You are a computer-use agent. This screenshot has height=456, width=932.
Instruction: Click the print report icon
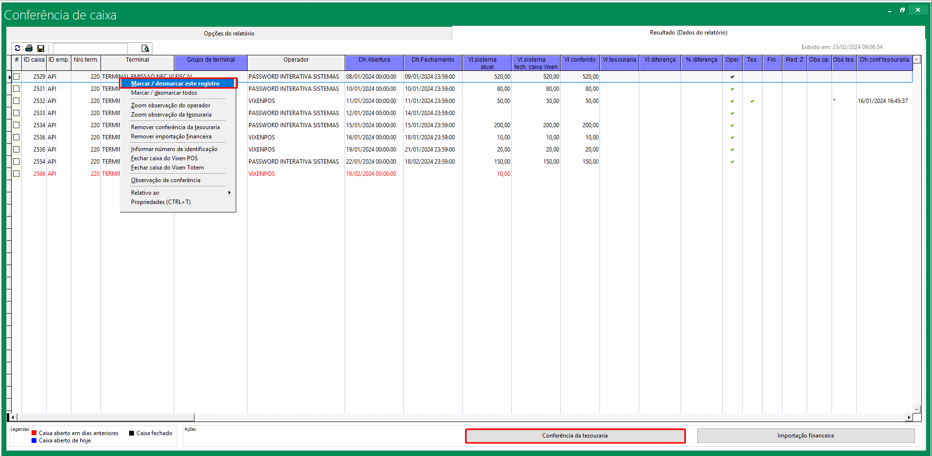29,48
